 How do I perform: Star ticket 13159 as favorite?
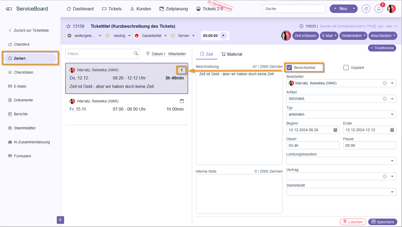coord(68,26)
